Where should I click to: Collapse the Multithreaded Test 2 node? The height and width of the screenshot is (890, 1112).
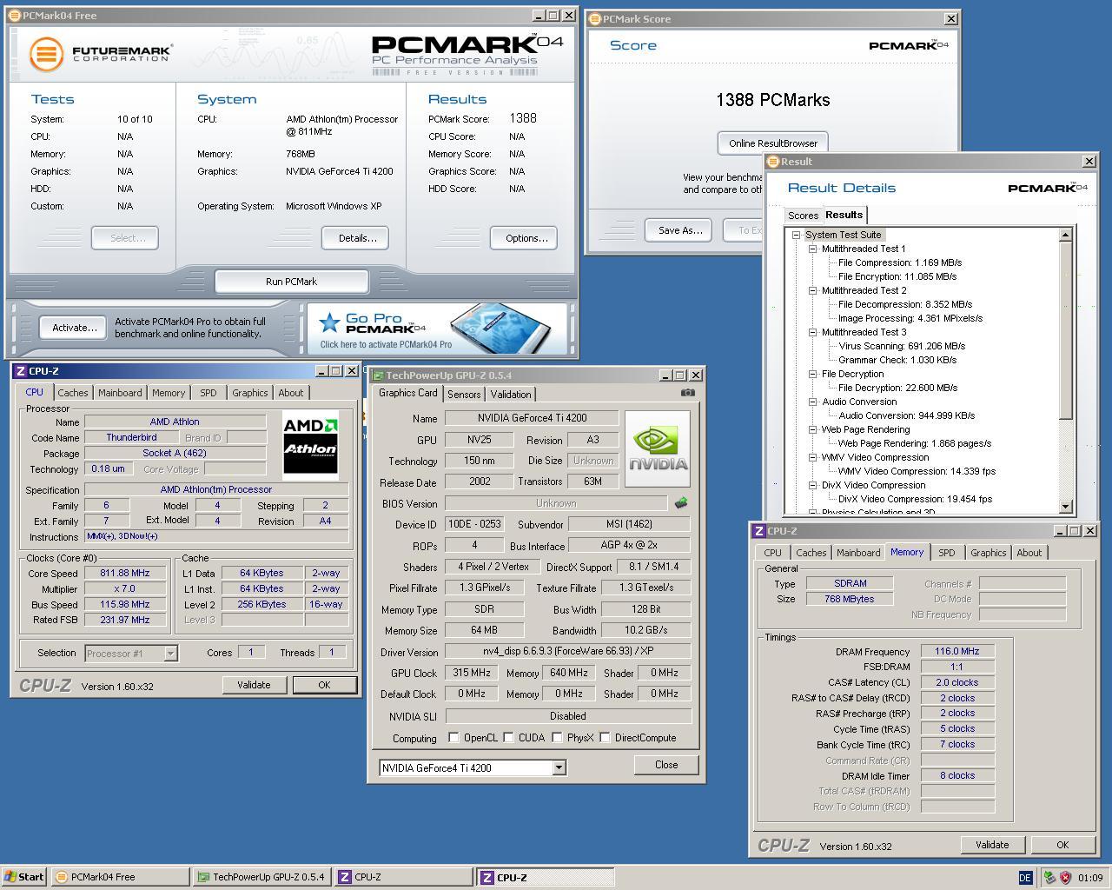(812, 290)
